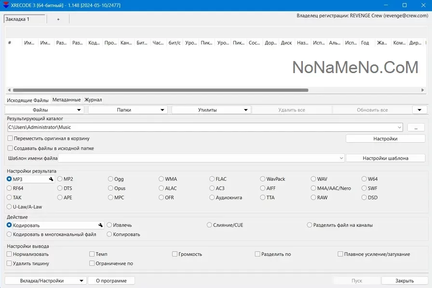Expand the Шаблон имени файла combo box

click(x=341, y=158)
